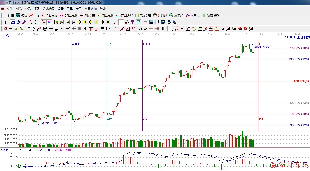Click the MACD indicator label

tap(4, 150)
